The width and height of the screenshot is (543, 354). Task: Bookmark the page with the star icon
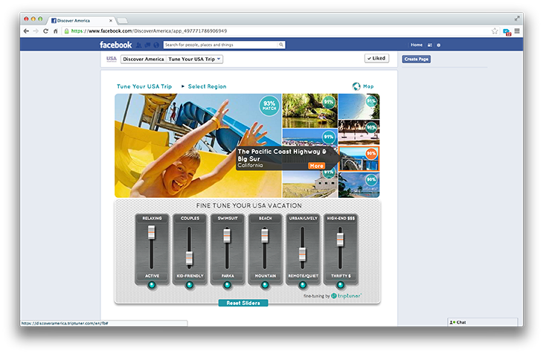(x=495, y=31)
